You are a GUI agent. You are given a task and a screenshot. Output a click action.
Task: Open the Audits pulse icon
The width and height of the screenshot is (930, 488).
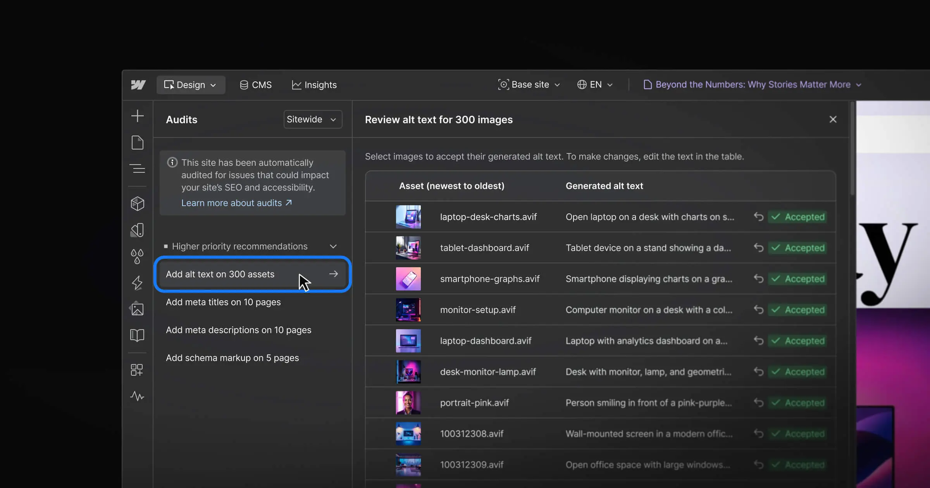137,396
